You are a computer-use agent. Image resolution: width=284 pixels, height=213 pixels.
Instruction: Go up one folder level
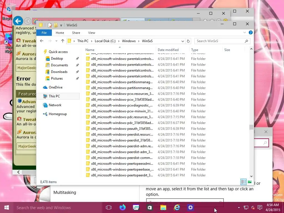62,41
